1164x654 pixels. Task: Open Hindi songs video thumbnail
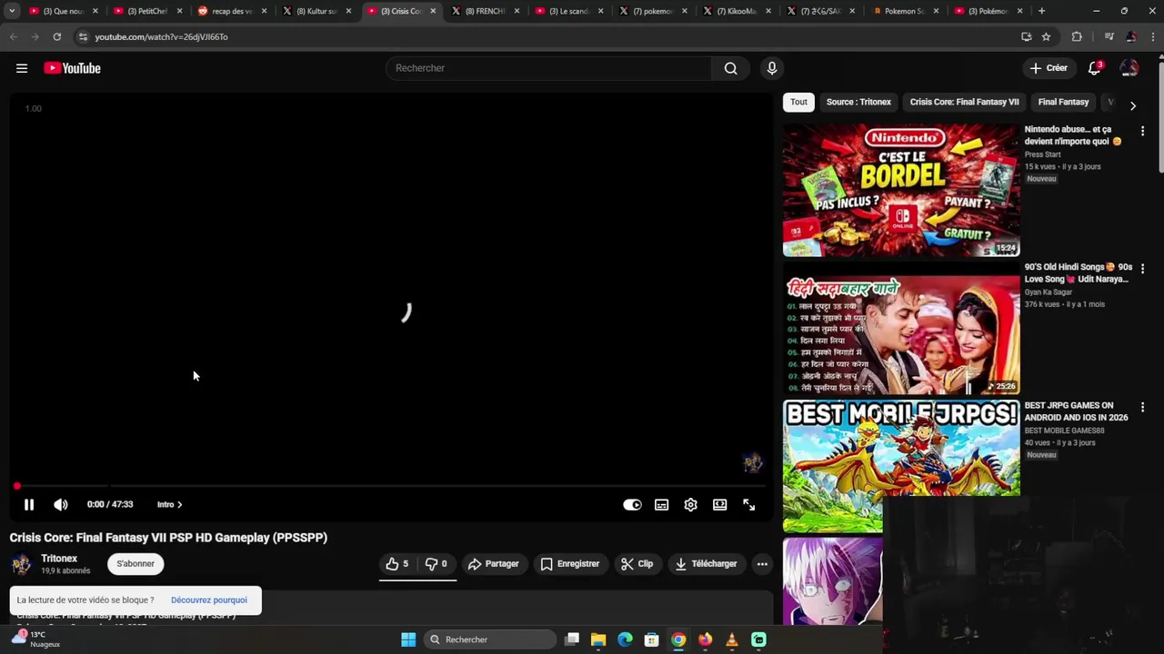click(x=901, y=329)
